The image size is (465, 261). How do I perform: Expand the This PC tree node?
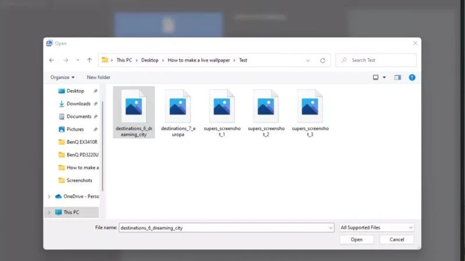coord(49,212)
